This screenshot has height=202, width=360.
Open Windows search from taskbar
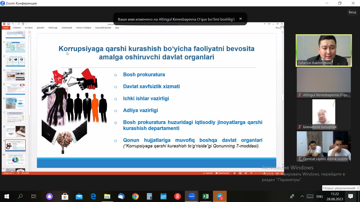coord(20,196)
